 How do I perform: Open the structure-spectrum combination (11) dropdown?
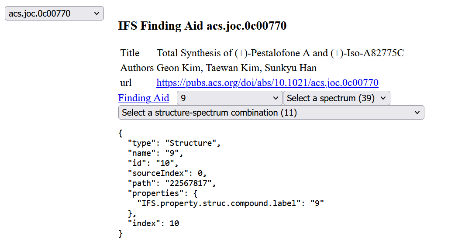(x=271, y=113)
